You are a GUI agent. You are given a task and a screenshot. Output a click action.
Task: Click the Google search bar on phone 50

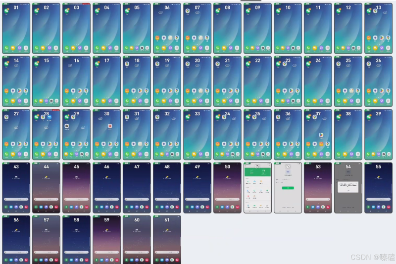point(228,199)
